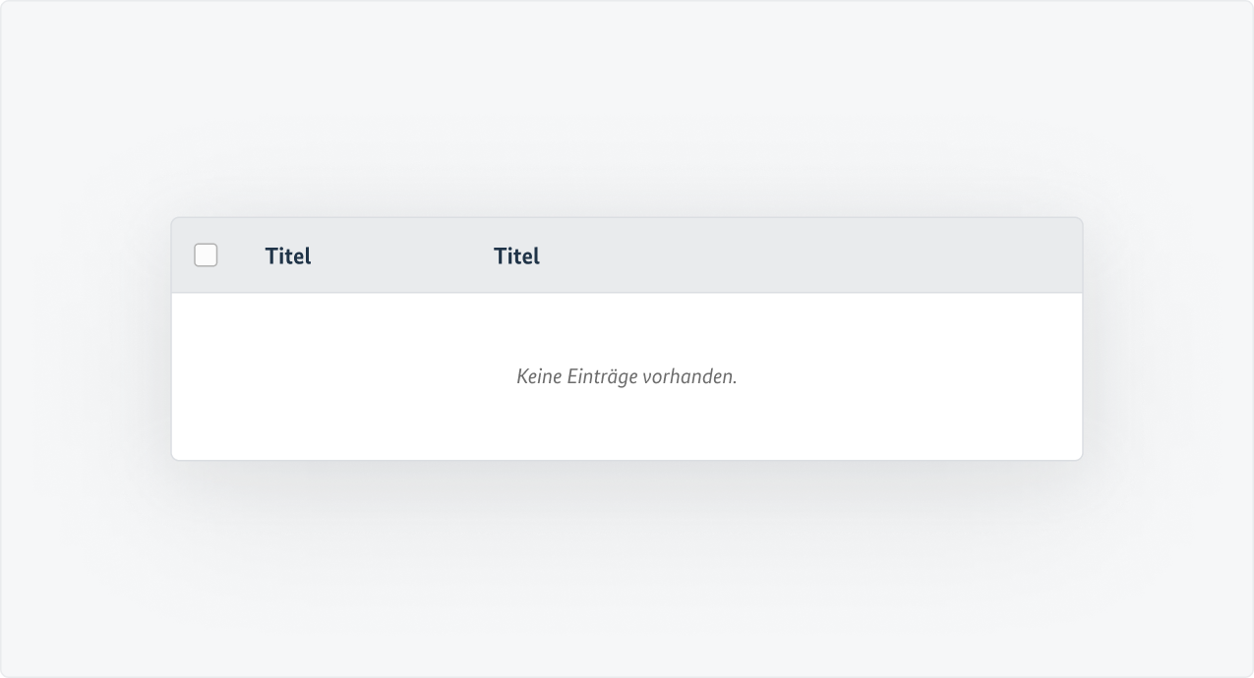Screen dimensions: 1254x678
Task: Click the gray table header row
Action: pyautogui.click(x=787, y=254)
